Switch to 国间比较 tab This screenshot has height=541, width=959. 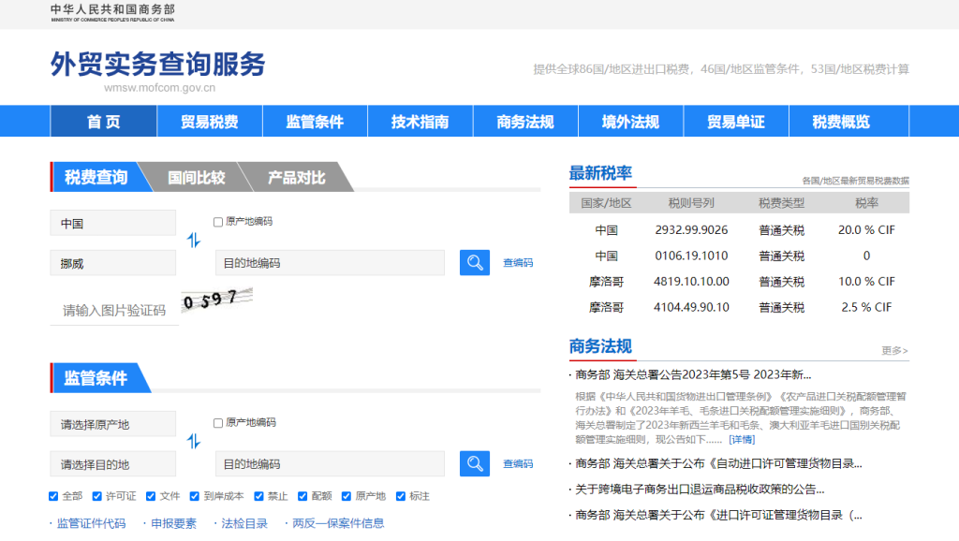tap(197, 177)
